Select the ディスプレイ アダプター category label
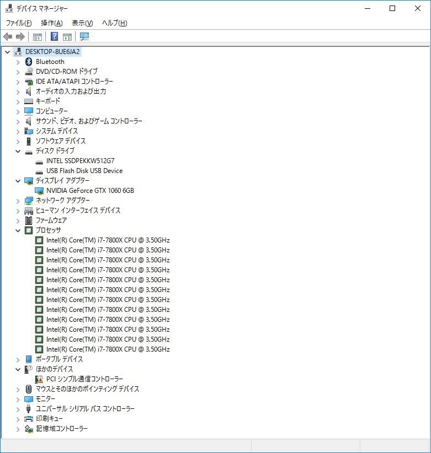Image resolution: width=431 pixels, height=453 pixels. [62, 181]
